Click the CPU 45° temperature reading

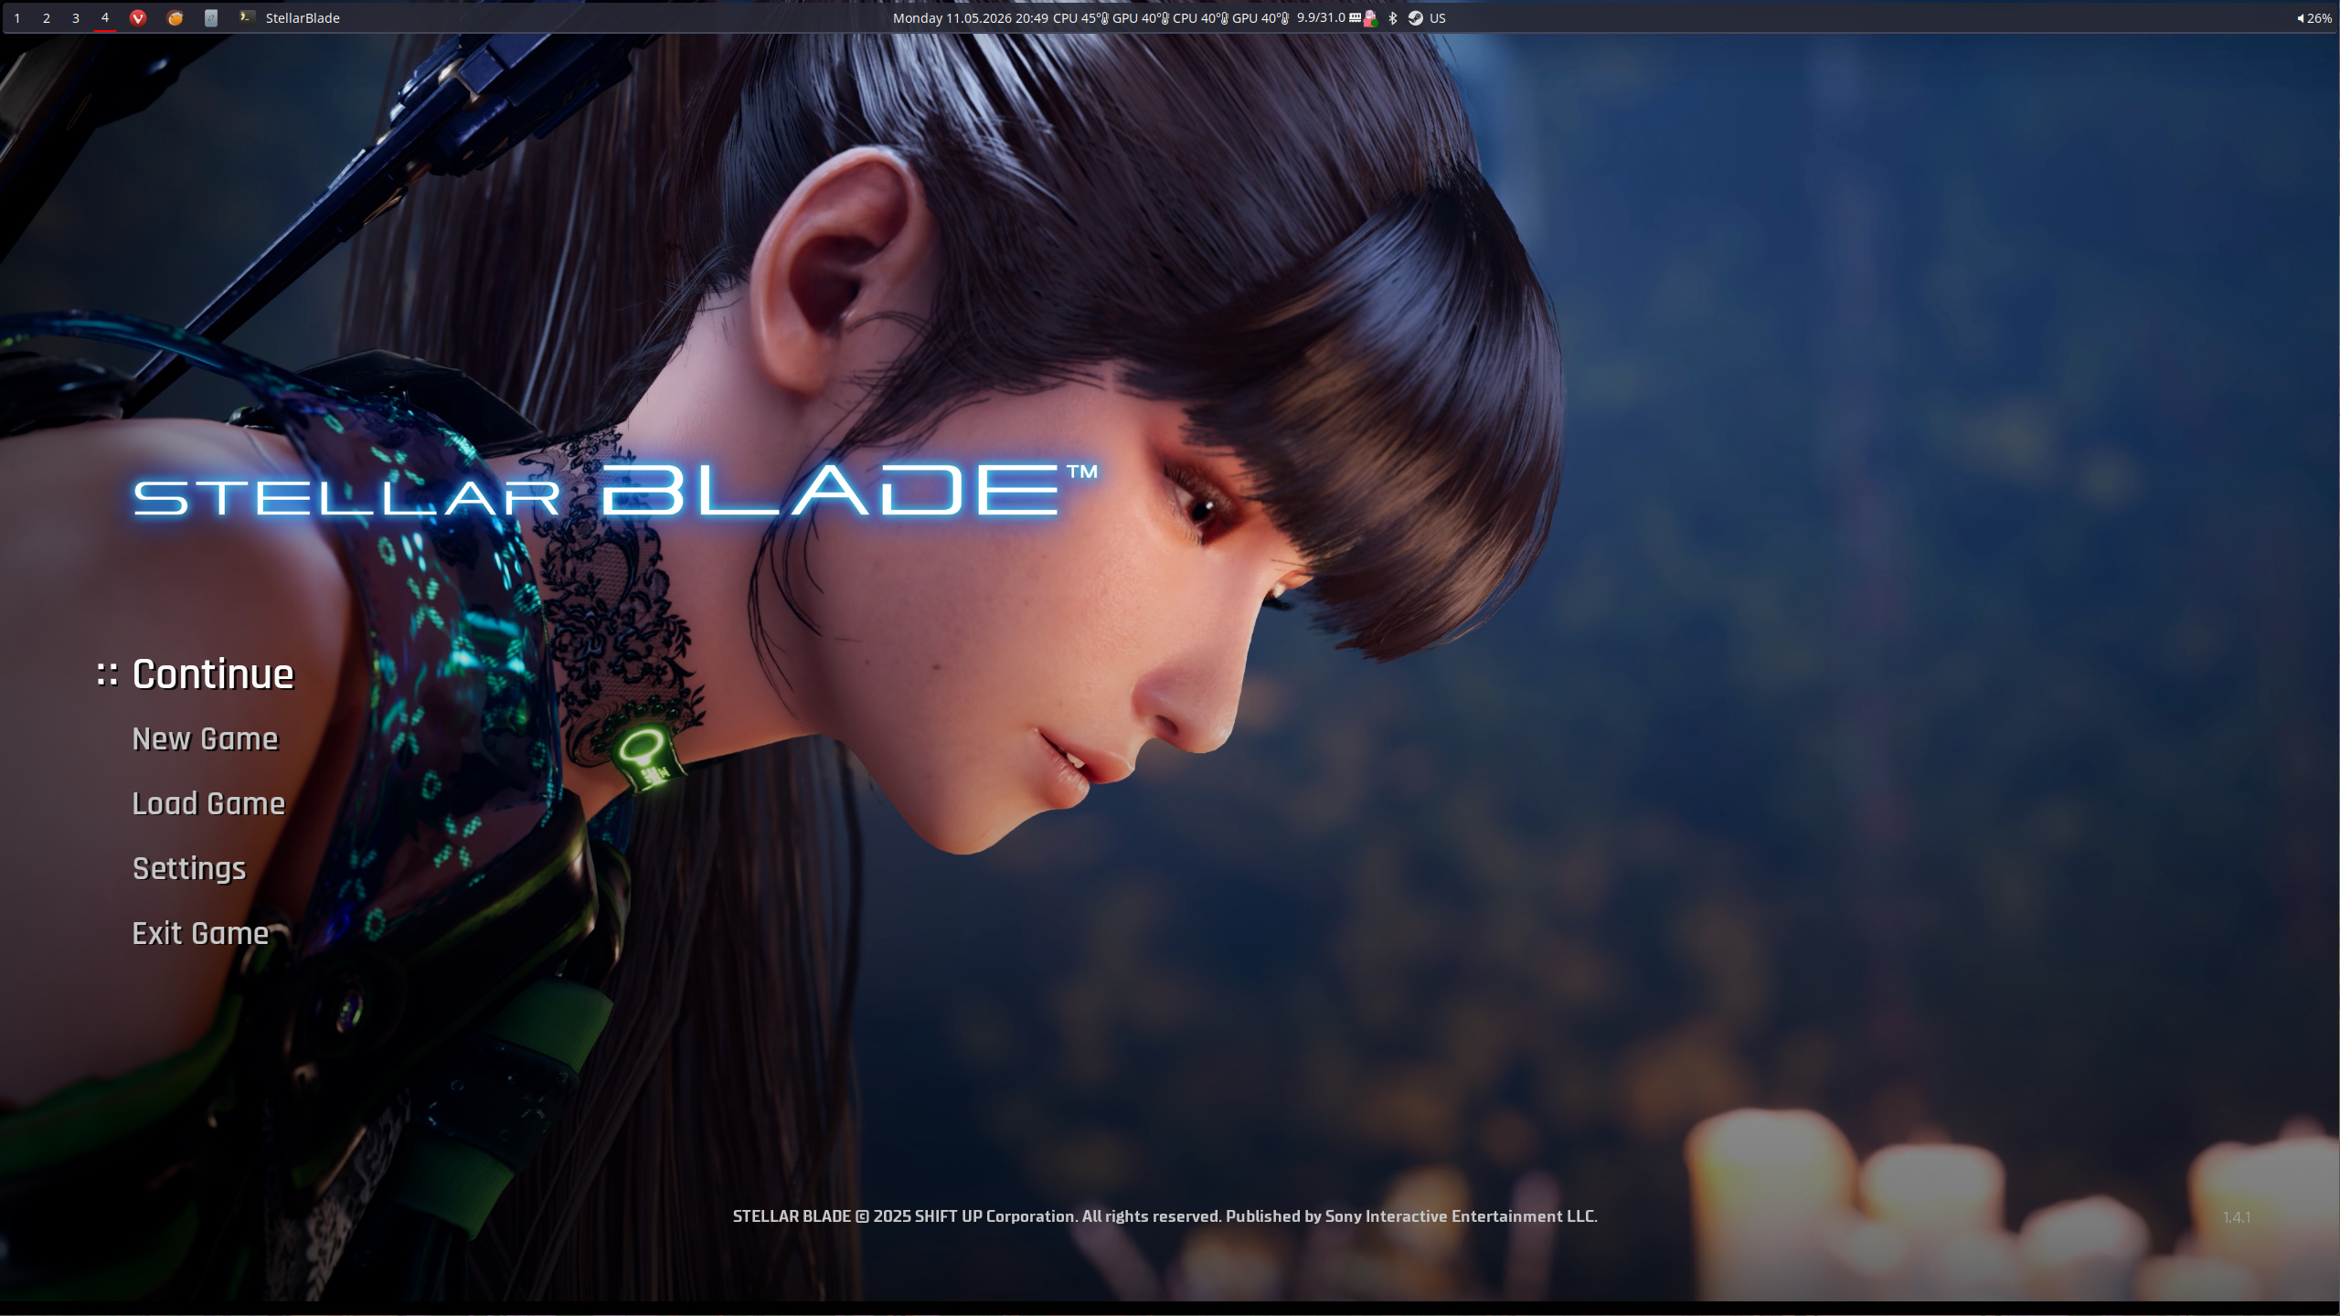1080,18
